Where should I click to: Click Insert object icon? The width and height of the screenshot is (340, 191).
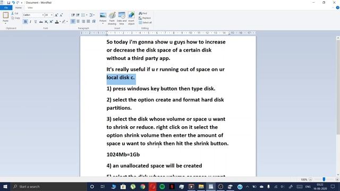pyautogui.click(x=131, y=15)
